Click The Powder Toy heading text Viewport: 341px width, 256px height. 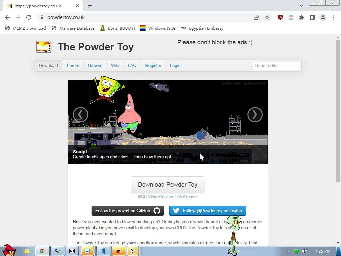pos(96,47)
